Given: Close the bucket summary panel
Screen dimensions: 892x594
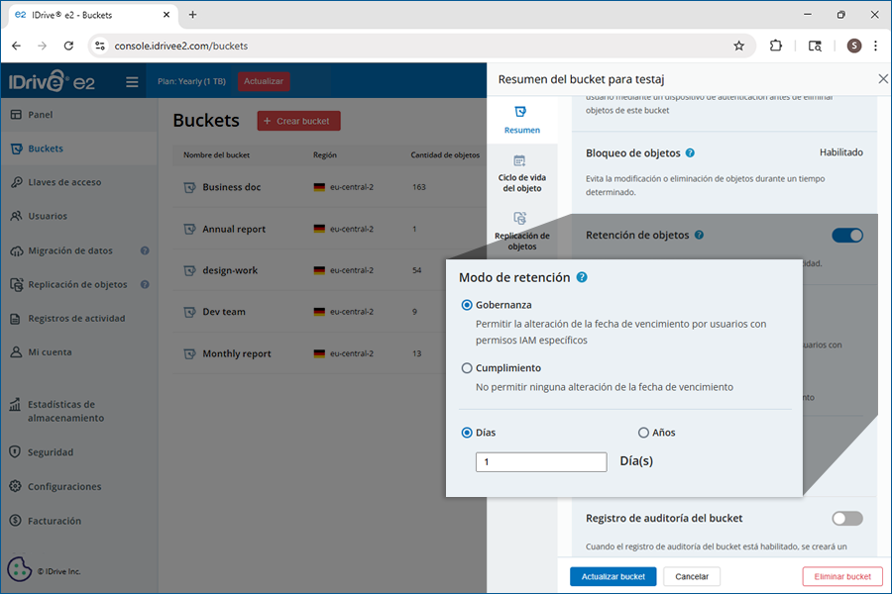Looking at the screenshot, I should (x=883, y=79).
